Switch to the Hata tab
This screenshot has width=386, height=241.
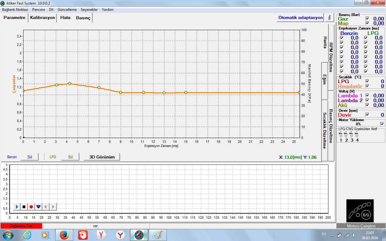65,18
